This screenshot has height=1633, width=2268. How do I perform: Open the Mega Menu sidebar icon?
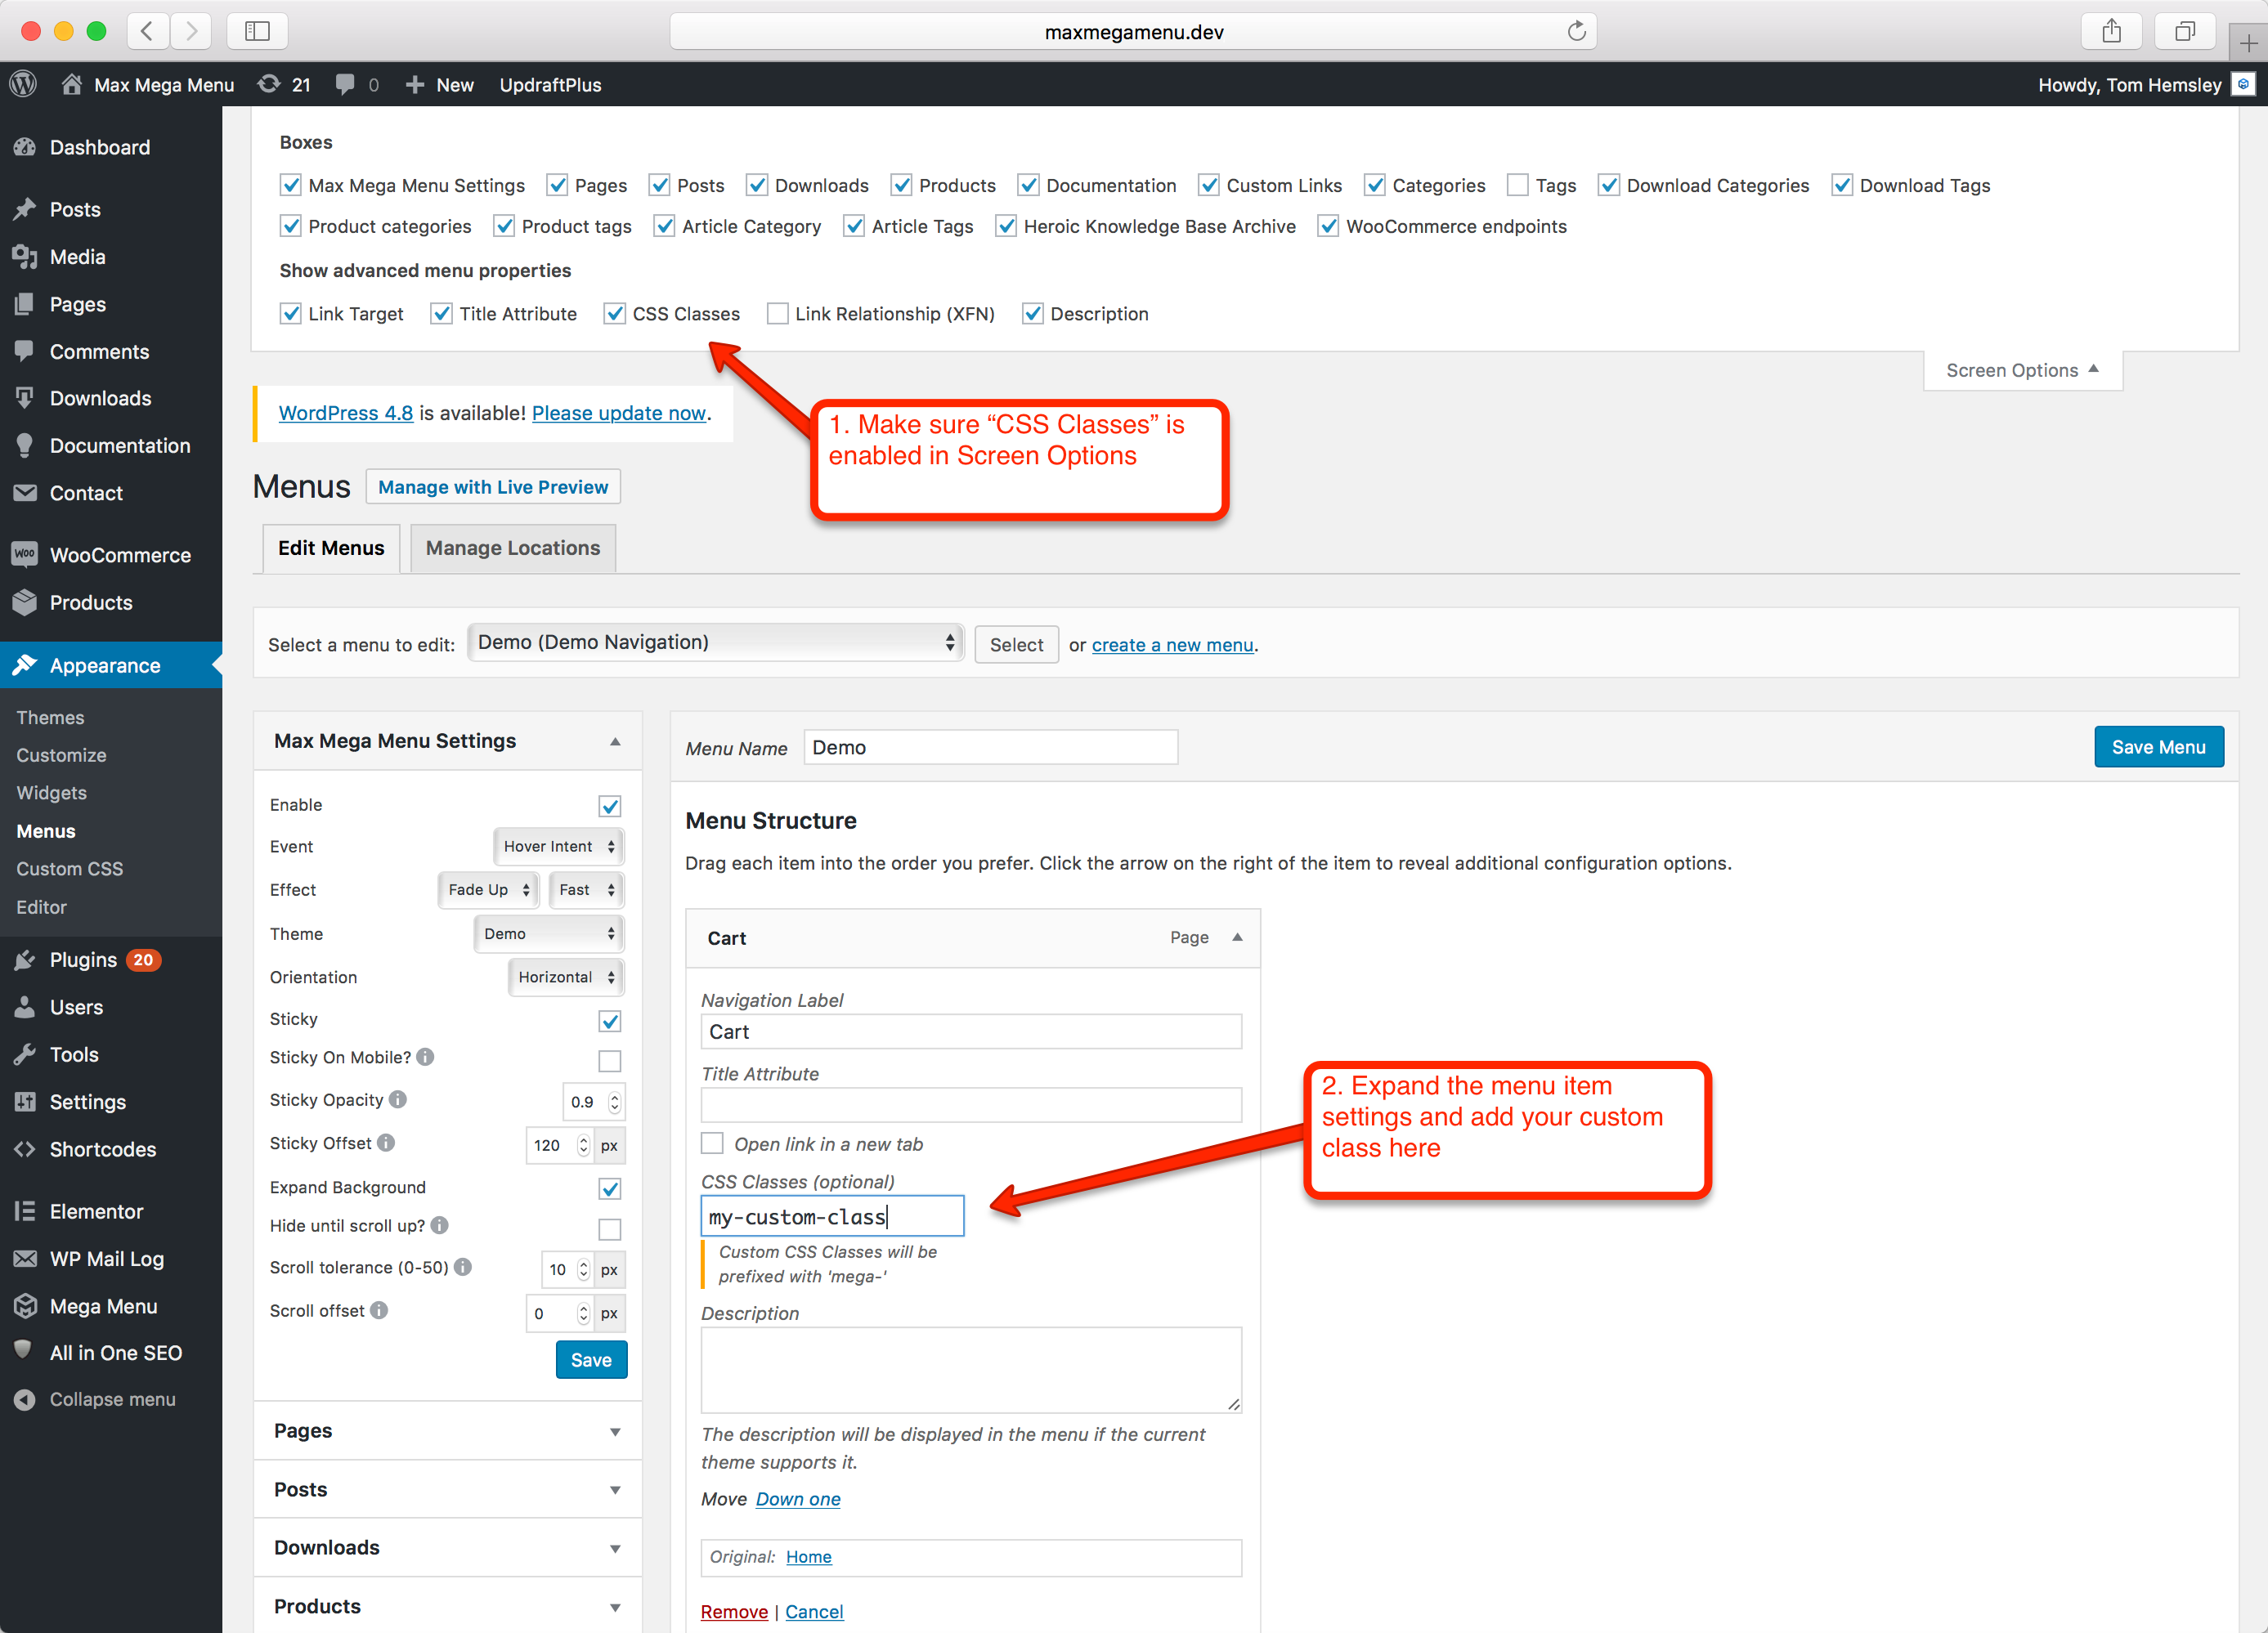coord(25,1305)
